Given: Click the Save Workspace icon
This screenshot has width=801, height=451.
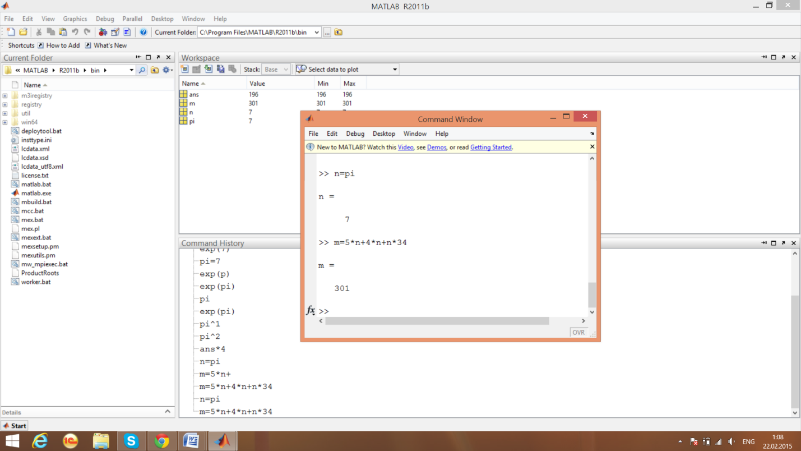Looking at the screenshot, I should (x=220, y=69).
